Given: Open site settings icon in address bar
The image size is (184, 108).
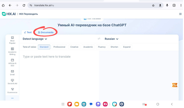Looking at the screenshot, I should click(x=31, y=6).
